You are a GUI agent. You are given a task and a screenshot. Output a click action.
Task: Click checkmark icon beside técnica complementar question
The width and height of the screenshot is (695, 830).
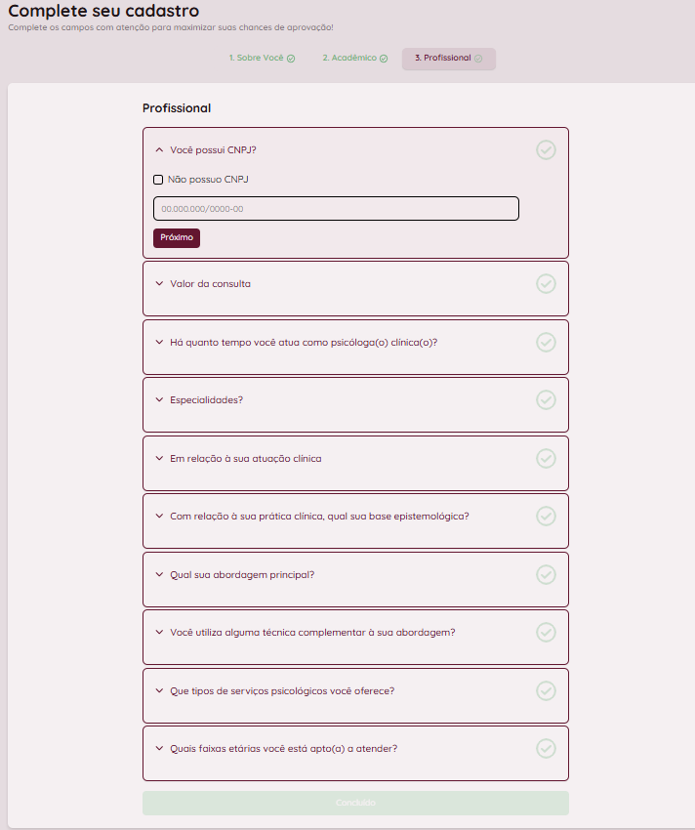pos(546,632)
